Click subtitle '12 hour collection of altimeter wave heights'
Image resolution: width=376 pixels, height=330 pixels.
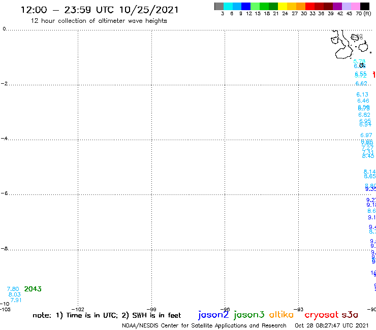[x=99, y=21]
